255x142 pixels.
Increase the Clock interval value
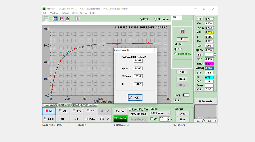168,118
